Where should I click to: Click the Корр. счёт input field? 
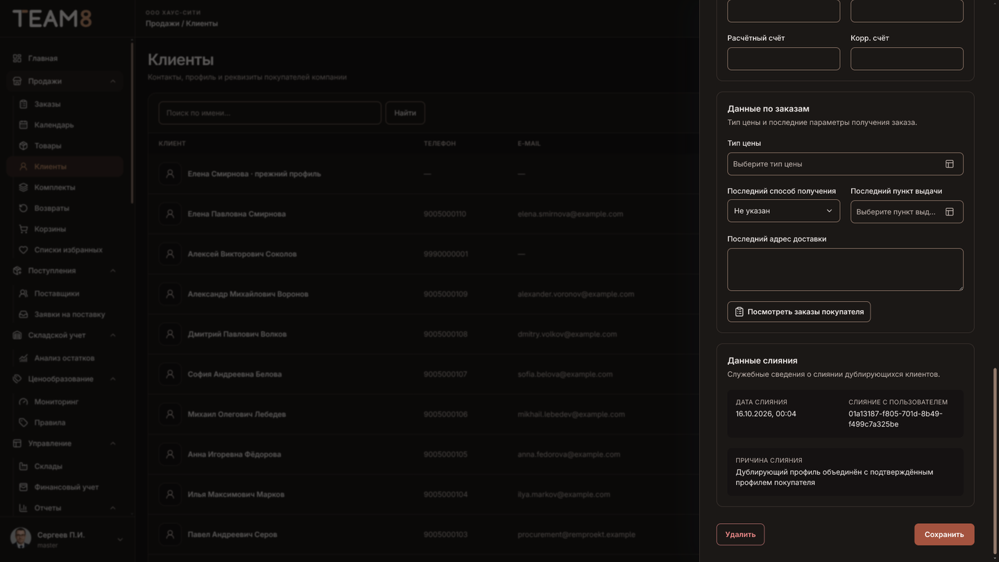pos(907,59)
